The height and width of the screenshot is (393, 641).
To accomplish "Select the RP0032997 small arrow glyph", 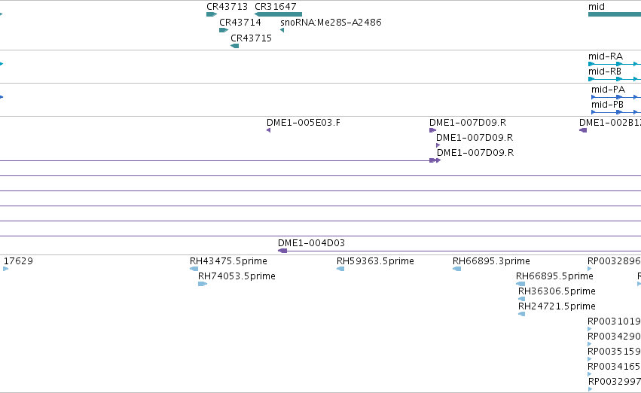I will [x=590, y=389].
